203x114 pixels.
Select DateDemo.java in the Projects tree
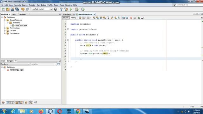[x=21, y=25]
